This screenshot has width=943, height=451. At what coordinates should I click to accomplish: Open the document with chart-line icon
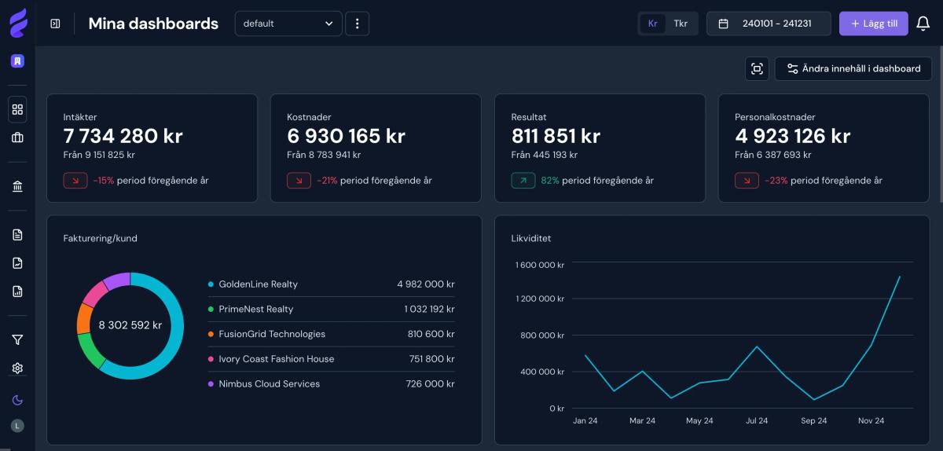pyautogui.click(x=17, y=263)
